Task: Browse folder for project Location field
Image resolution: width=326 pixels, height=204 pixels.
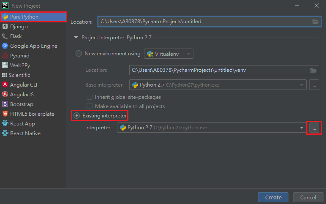Action: [315, 22]
